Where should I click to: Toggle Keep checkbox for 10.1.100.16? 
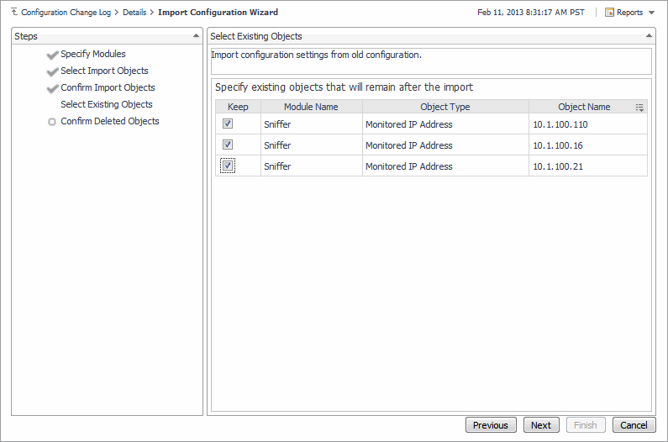(x=228, y=145)
